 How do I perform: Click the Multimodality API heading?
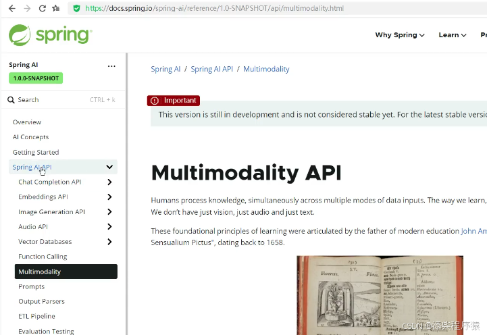pos(247,173)
